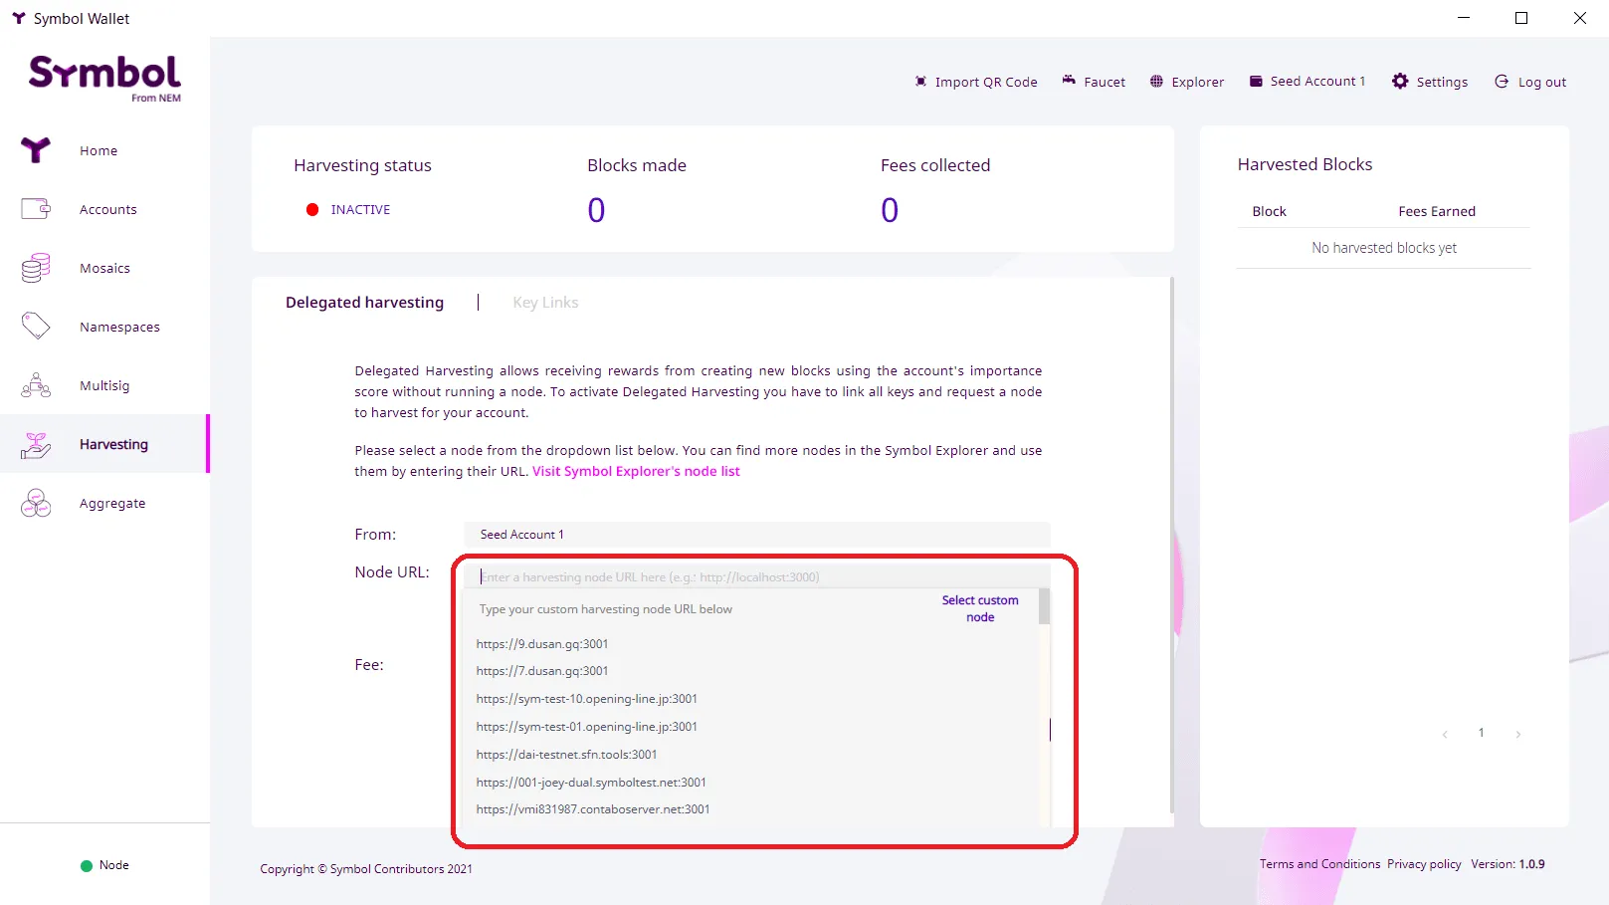The height and width of the screenshot is (905, 1609).
Task: Click the Mosaics coin stack icon
Action: click(x=36, y=268)
